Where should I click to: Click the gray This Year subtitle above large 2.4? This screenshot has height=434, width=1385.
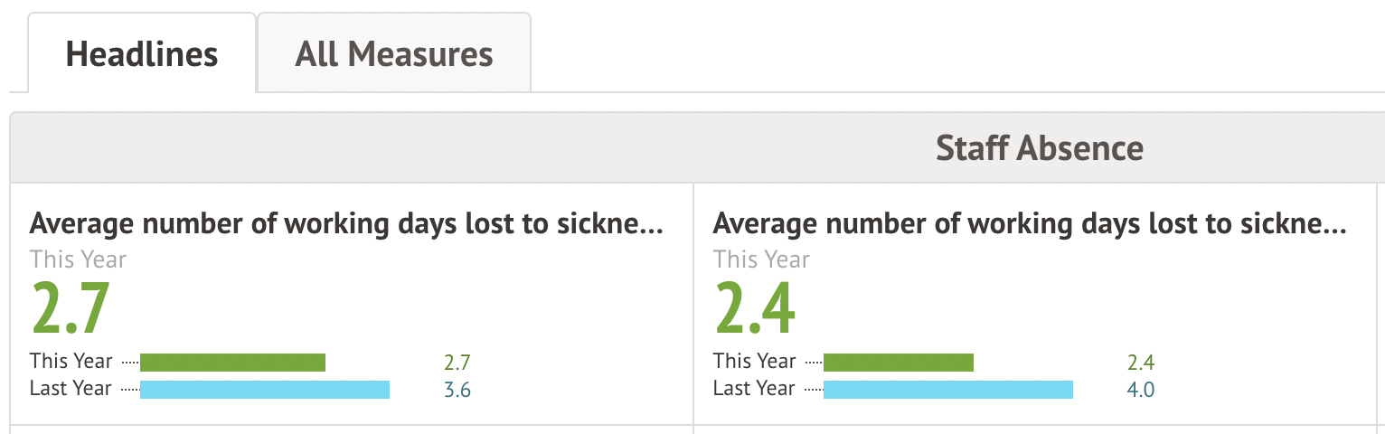coord(761,259)
